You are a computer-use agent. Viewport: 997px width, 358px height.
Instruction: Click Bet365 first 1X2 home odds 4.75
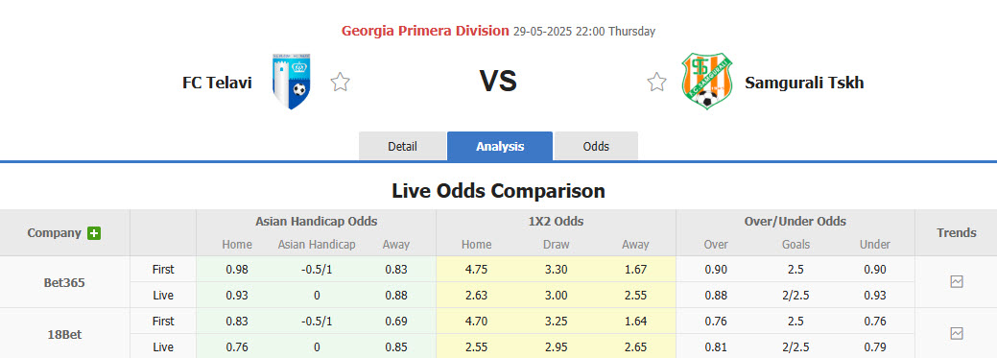click(x=476, y=269)
